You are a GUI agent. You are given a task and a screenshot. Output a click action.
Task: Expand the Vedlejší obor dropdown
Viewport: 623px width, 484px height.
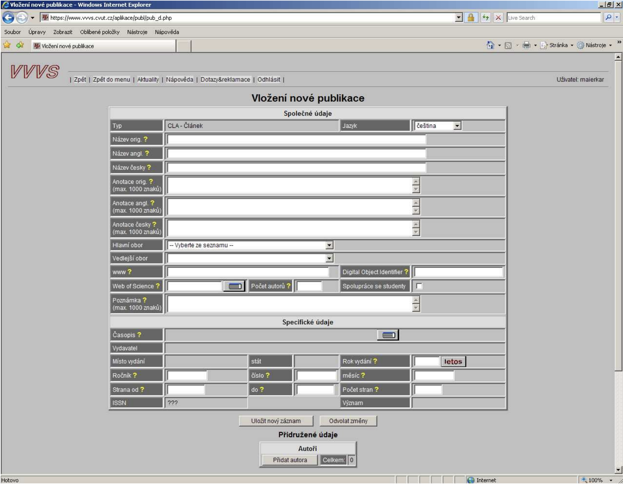click(329, 259)
